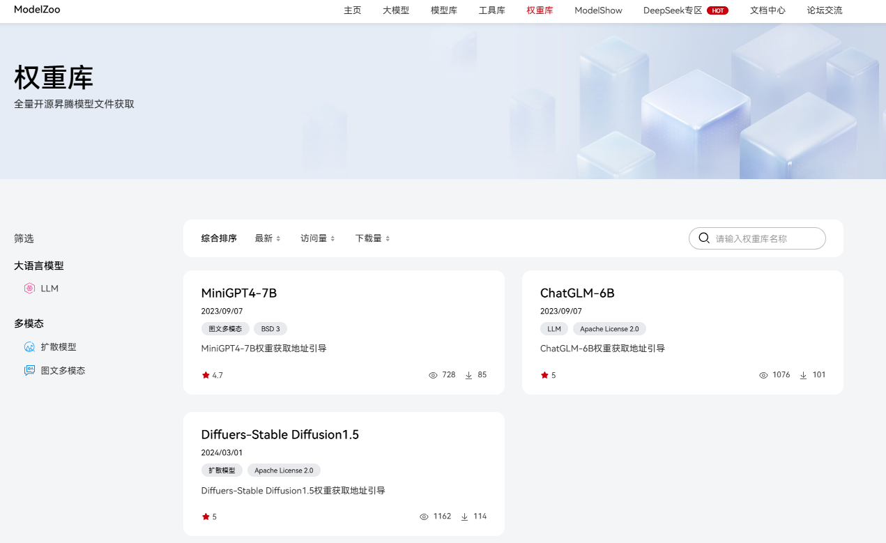Open the 文档中心 nav item
Viewport: 886px width, 543px height.
[767, 10]
